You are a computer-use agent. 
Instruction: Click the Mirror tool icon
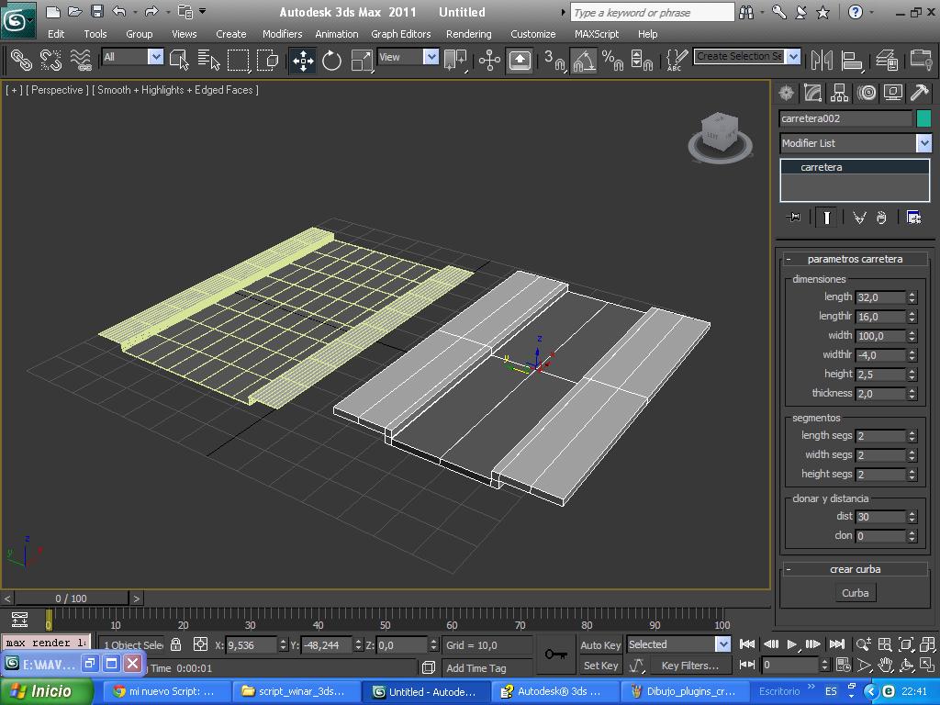[822, 61]
